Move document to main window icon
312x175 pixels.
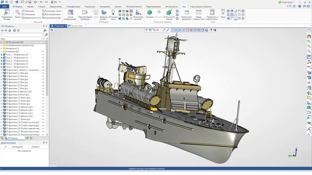pos(212,15)
